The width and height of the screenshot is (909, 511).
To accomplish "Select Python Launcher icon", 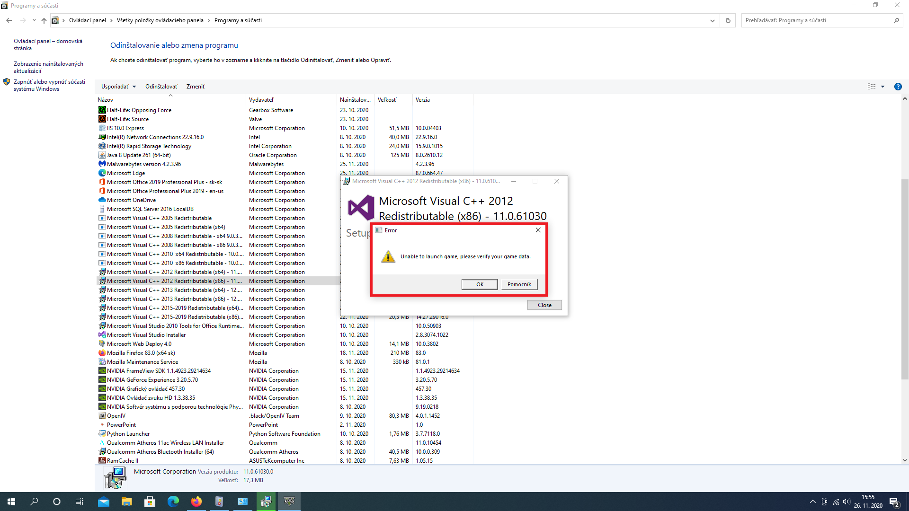I will 102,434.
